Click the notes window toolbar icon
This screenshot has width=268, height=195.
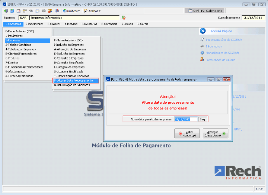[x=25, y=11]
